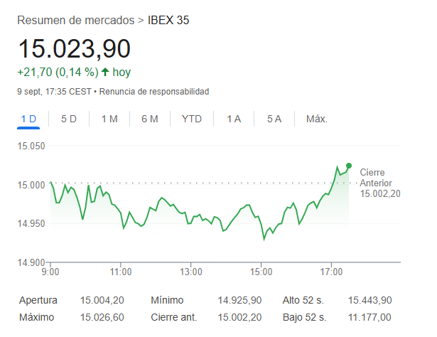
Task: Click the Mínimo value 14.925,90
Action: coord(239,300)
